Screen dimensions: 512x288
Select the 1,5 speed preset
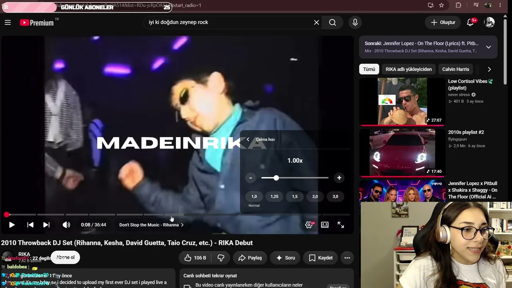[x=295, y=196]
